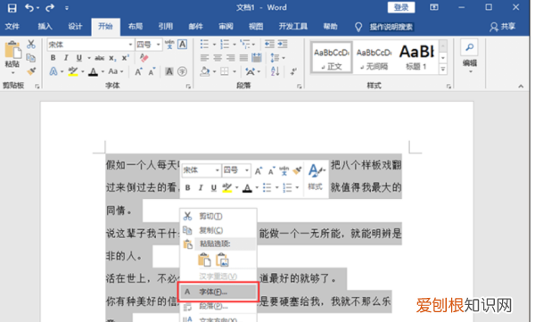Click Increase Indent icon
The width and height of the screenshot is (535, 322).
point(283,44)
